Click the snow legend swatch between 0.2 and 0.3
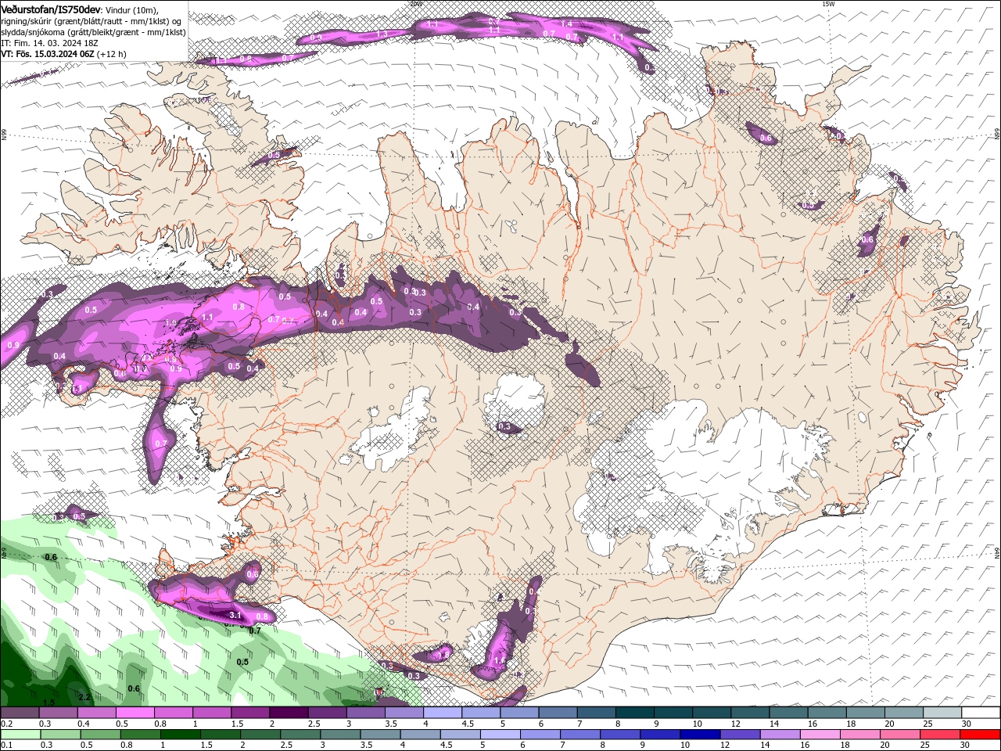 (19, 713)
